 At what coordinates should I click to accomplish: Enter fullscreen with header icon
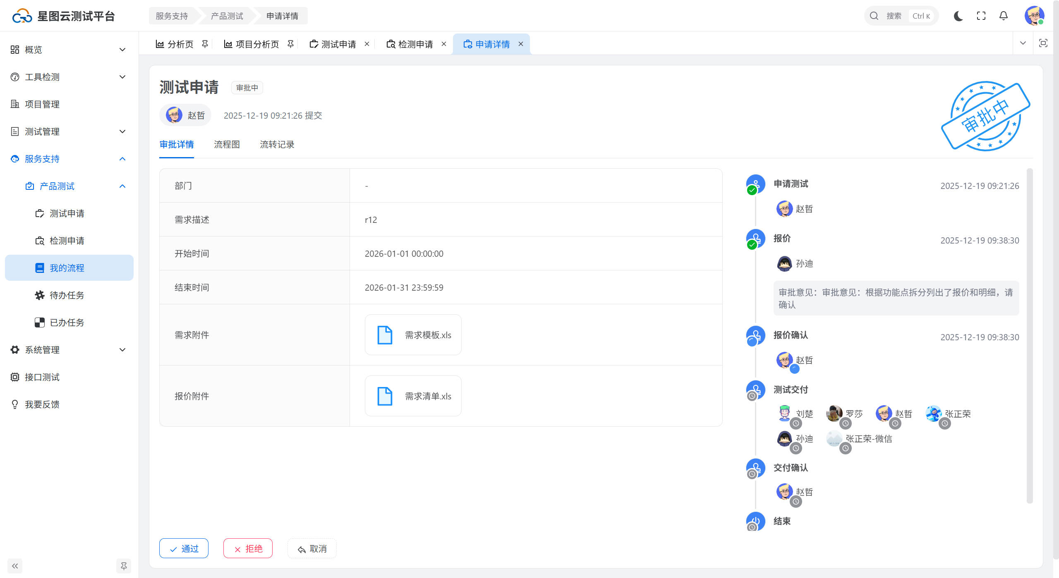tap(981, 16)
